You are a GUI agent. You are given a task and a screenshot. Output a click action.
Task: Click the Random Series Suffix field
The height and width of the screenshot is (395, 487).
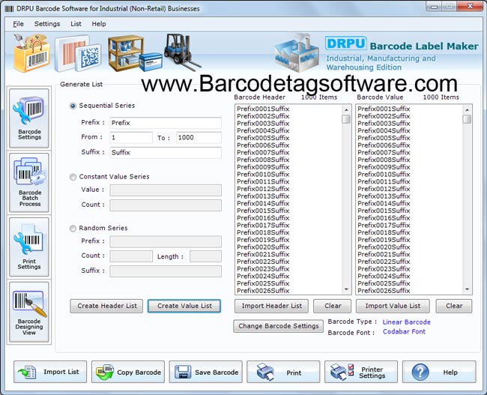tap(166, 271)
